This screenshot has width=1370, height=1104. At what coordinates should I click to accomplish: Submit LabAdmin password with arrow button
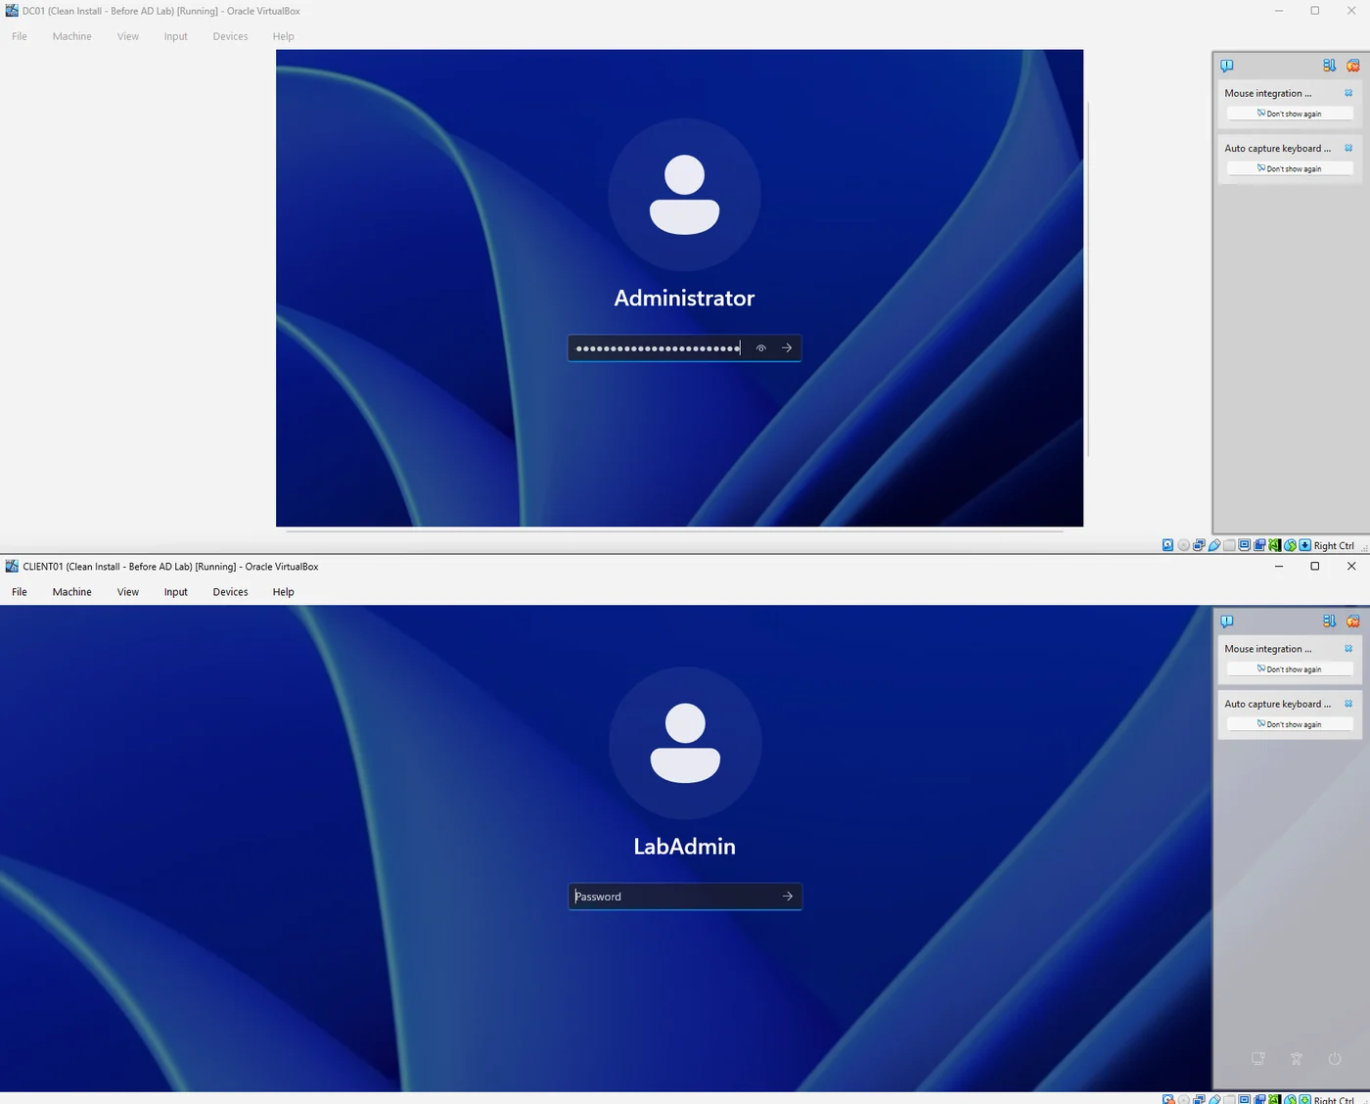coord(788,897)
